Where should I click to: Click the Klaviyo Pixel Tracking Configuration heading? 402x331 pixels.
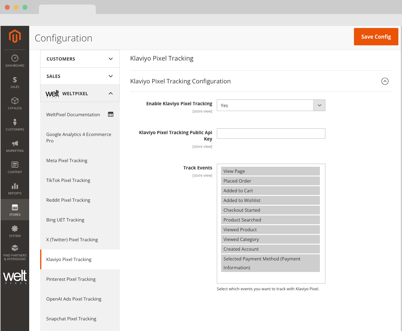coord(180,81)
